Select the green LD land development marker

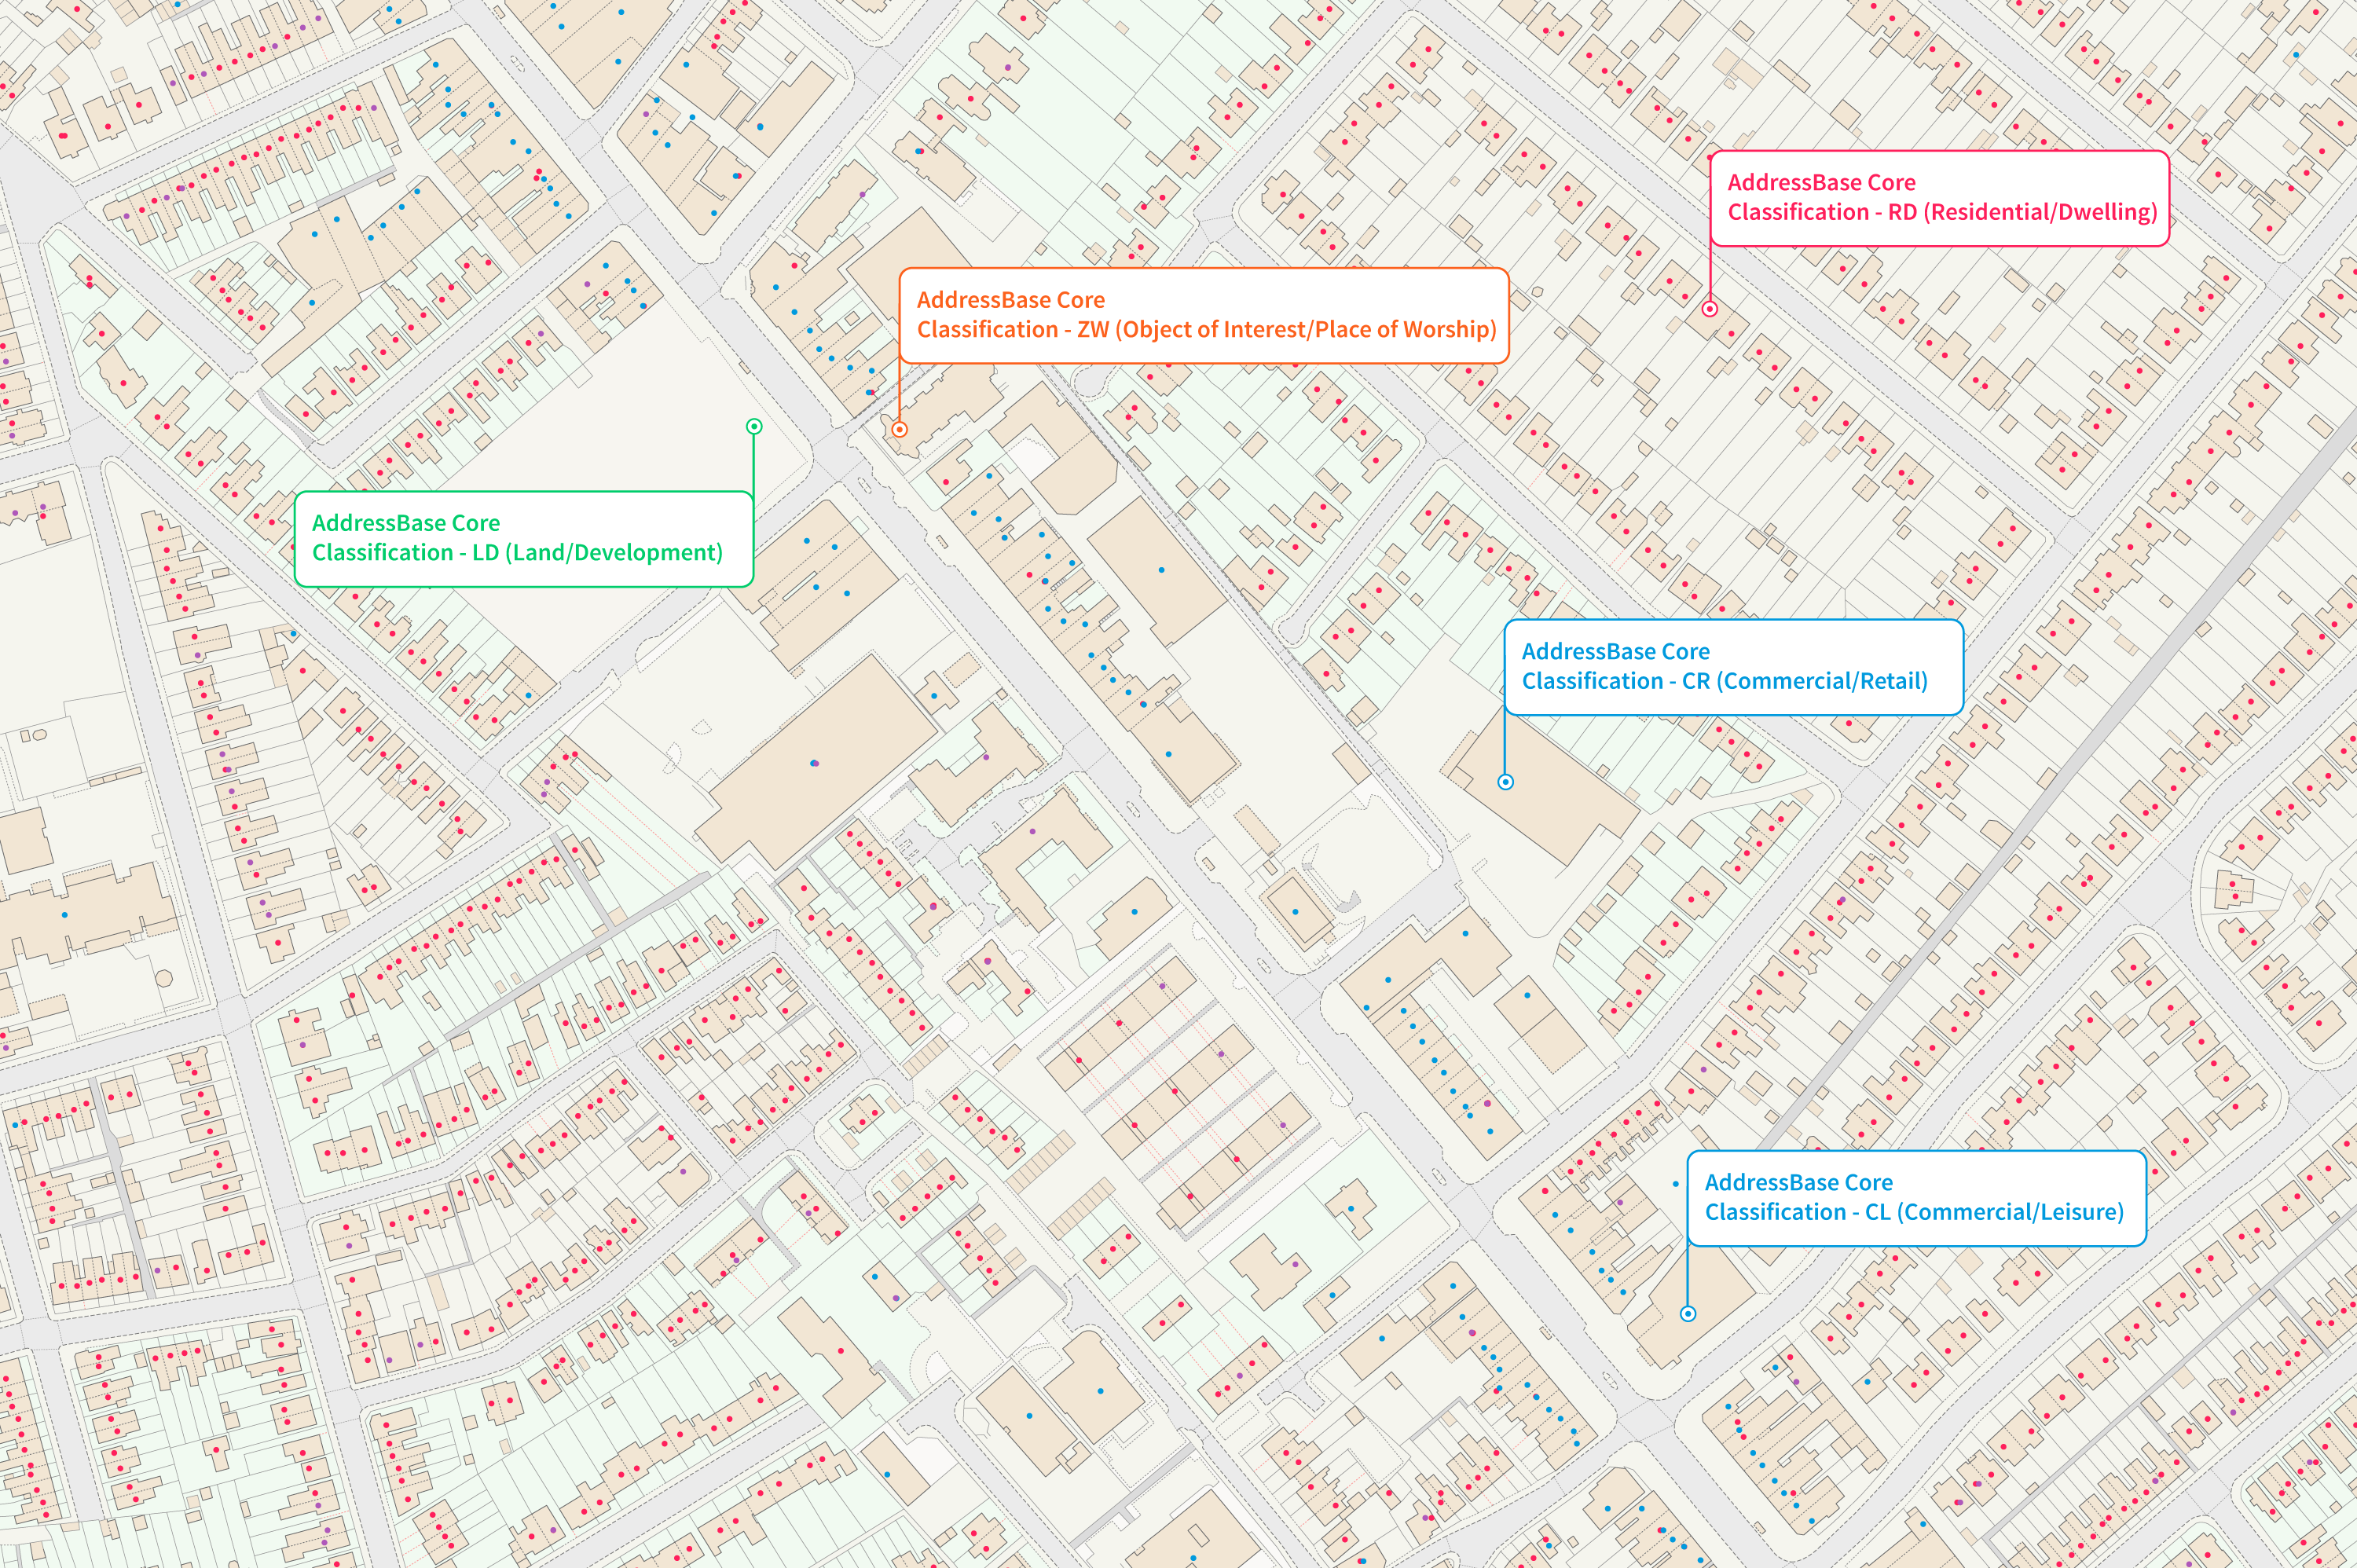coord(753,426)
